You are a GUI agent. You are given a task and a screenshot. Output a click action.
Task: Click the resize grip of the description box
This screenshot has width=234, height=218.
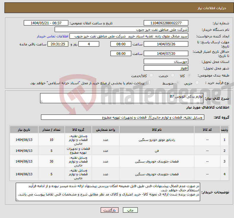(42, 102)
